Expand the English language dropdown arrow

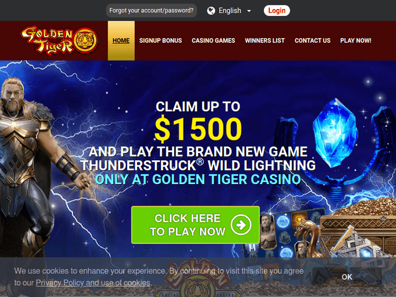tap(249, 11)
